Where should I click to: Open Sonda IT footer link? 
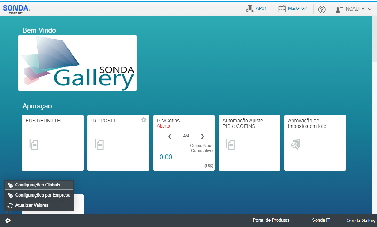tap(321, 220)
